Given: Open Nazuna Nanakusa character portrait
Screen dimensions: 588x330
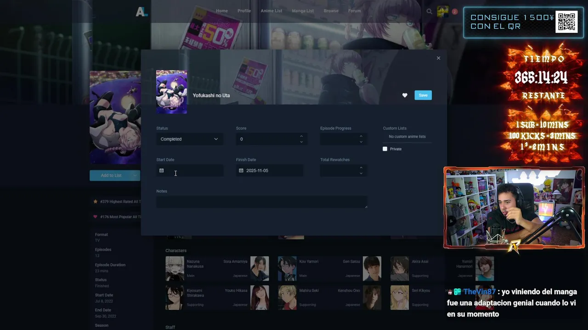Looking at the screenshot, I should click(175, 269).
